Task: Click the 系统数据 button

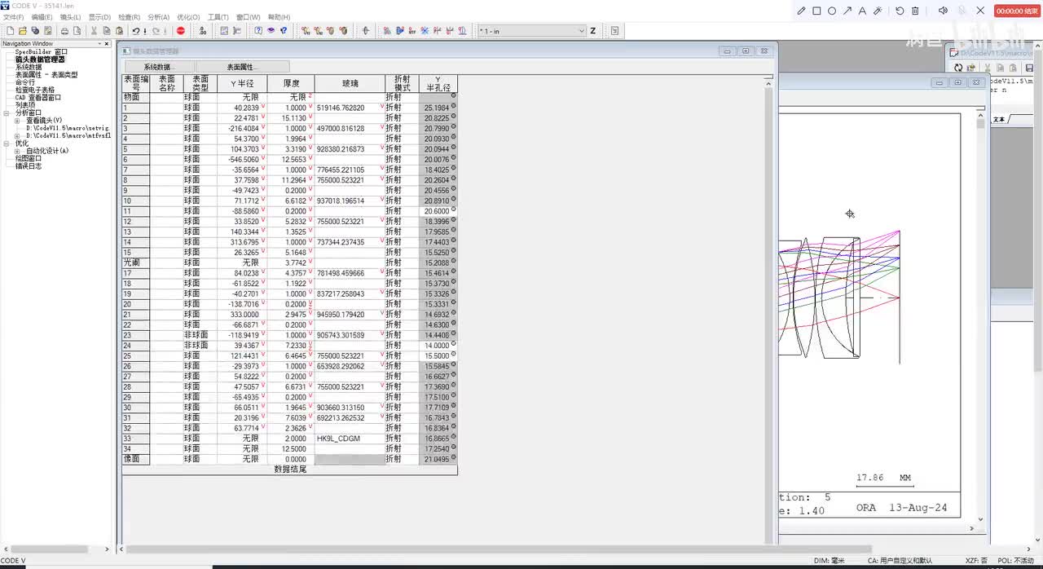Action: [158, 67]
